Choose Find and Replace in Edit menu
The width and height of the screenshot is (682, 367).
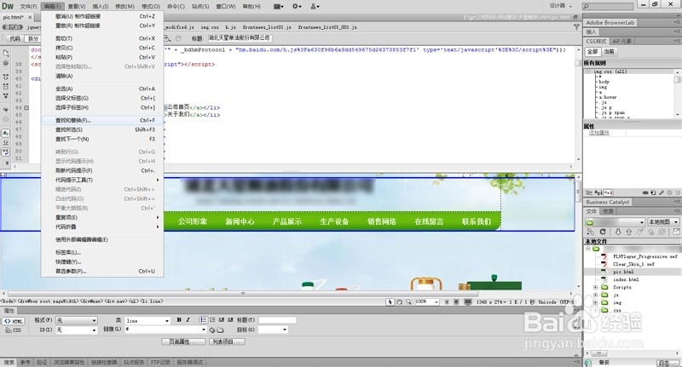click(102, 120)
